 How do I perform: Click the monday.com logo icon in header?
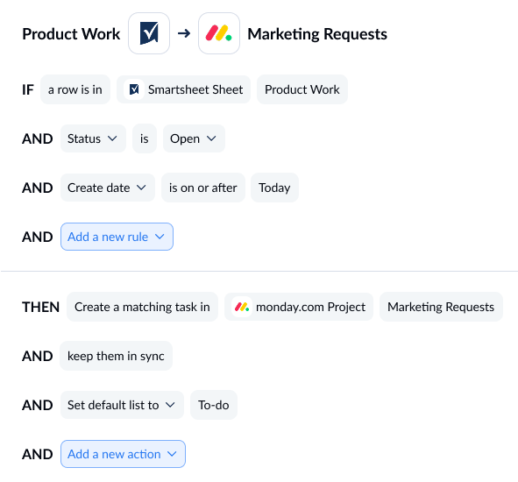(x=219, y=33)
